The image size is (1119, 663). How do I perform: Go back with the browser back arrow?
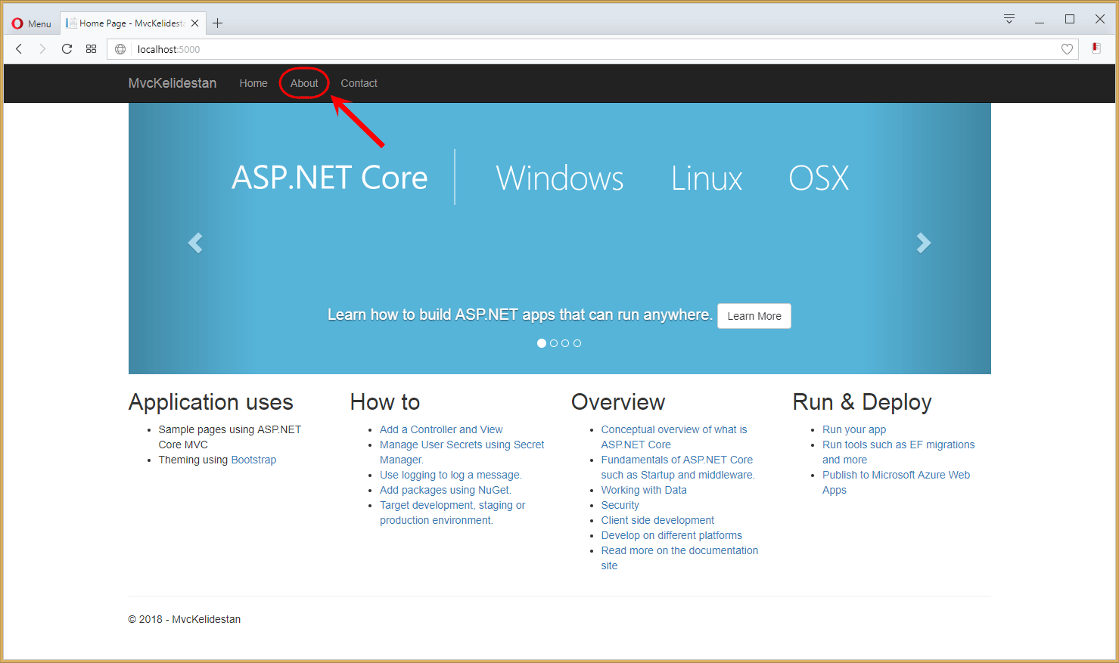tap(19, 49)
